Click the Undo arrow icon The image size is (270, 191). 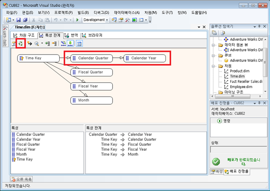56,20
